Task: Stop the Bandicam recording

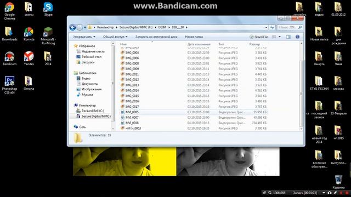Action: coord(347,193)
